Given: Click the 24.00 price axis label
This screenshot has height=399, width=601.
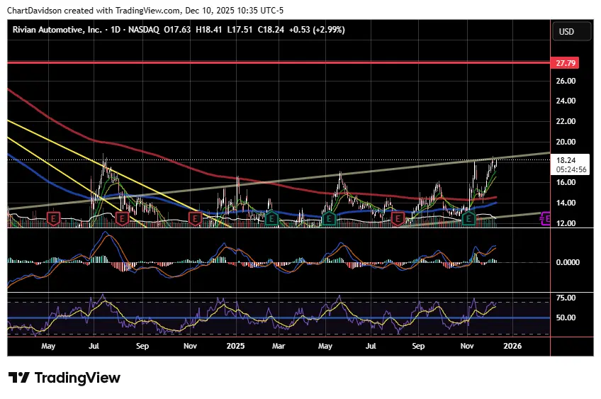Looking at the screenshot, I should coord(566,101).
